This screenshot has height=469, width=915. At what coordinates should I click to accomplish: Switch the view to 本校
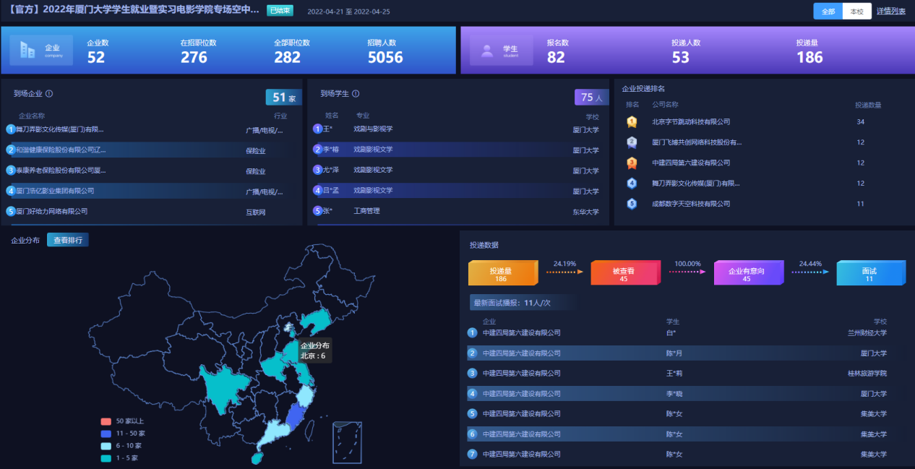(856, 11)
